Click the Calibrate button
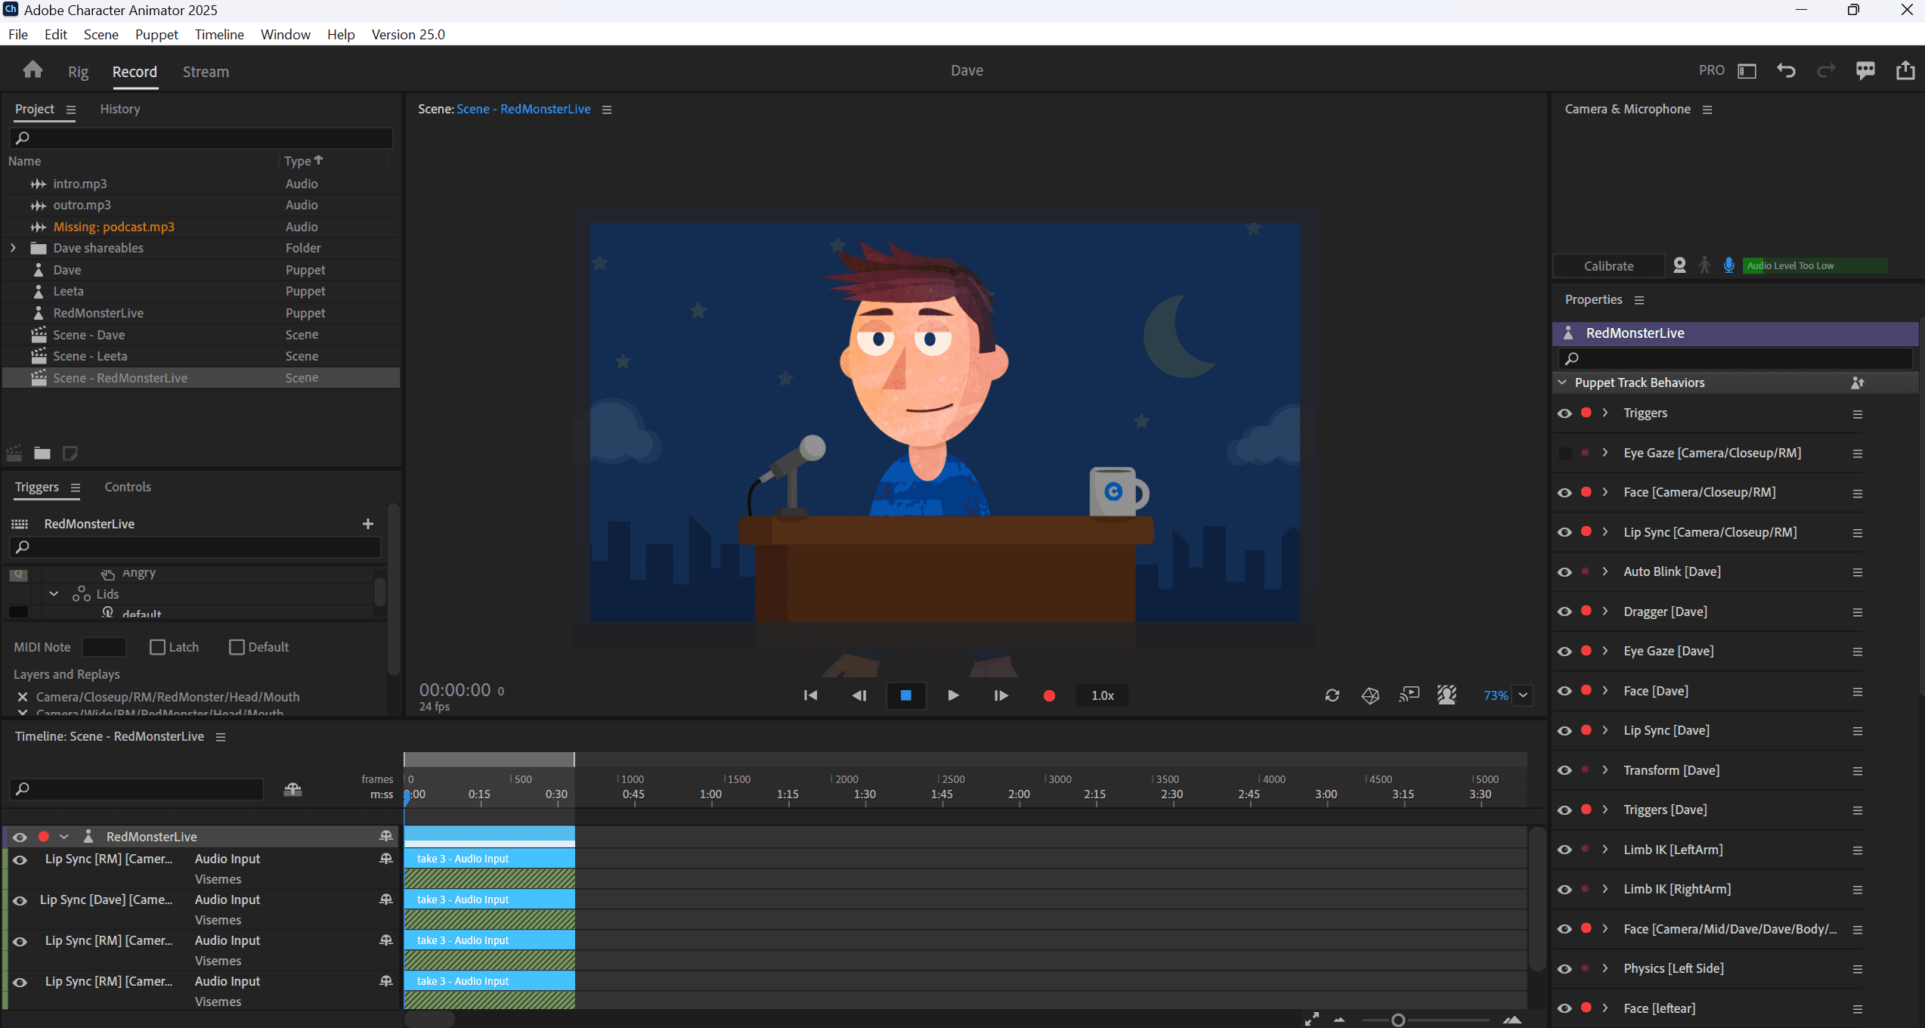1925x1028 pixels. pyautogui.click(x=1608, y=266)
